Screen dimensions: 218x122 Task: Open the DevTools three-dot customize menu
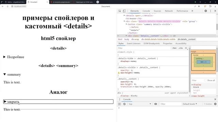(x=211, y=11)
